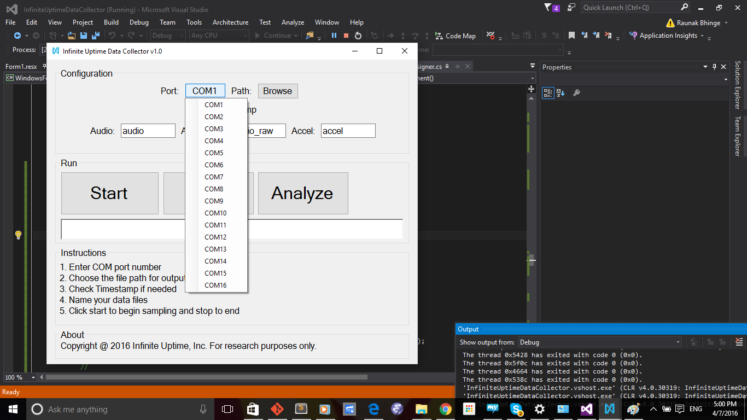Select COM16 from the port list

tap(217, 285)
